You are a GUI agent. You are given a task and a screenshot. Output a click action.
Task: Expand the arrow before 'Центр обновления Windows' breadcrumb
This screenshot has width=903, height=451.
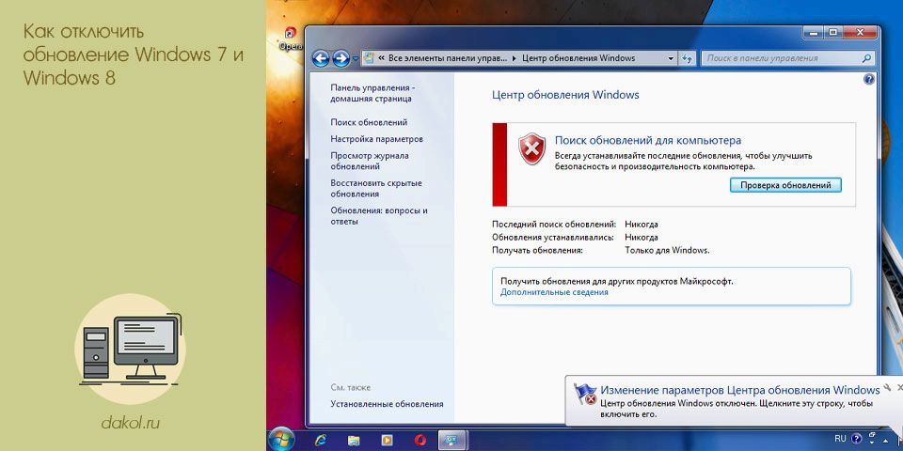tap(515, 58)
